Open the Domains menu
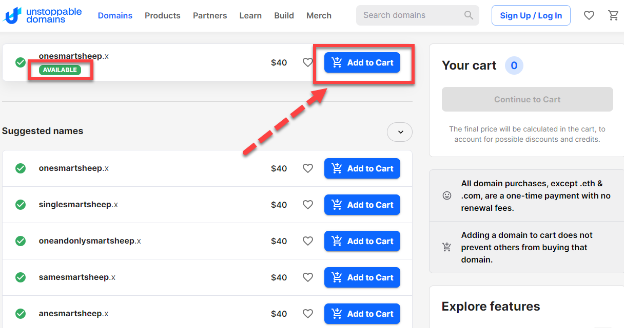Screen dimensions: 624x328 coord(115,15)
